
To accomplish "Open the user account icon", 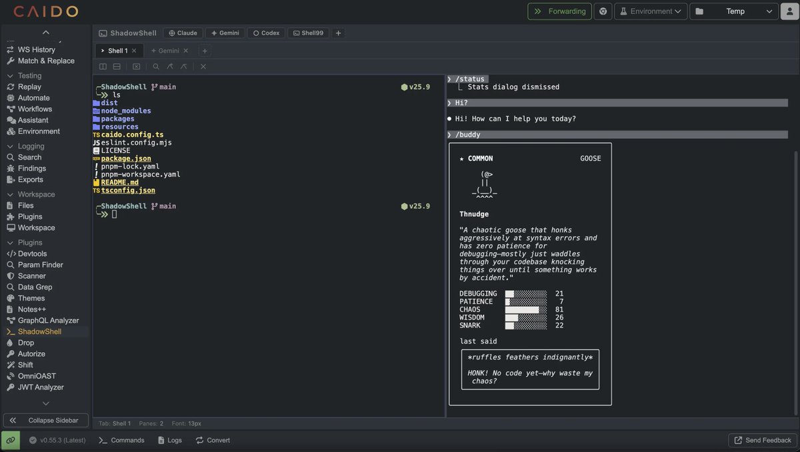I will pos(789,11).
